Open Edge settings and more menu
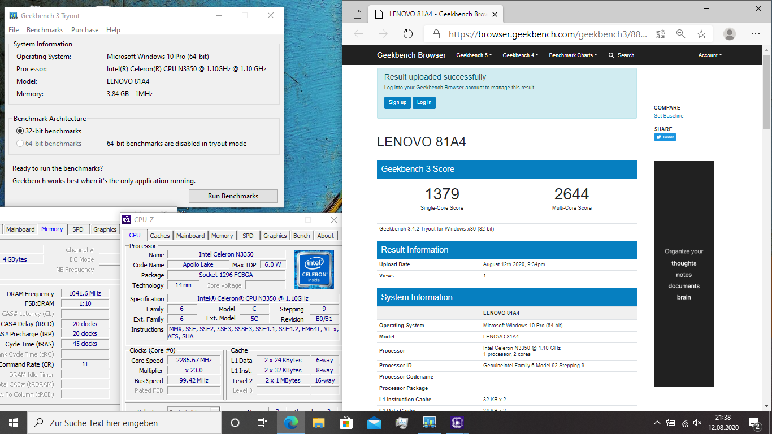Screen dimensions: 772x434 point(755,34)
